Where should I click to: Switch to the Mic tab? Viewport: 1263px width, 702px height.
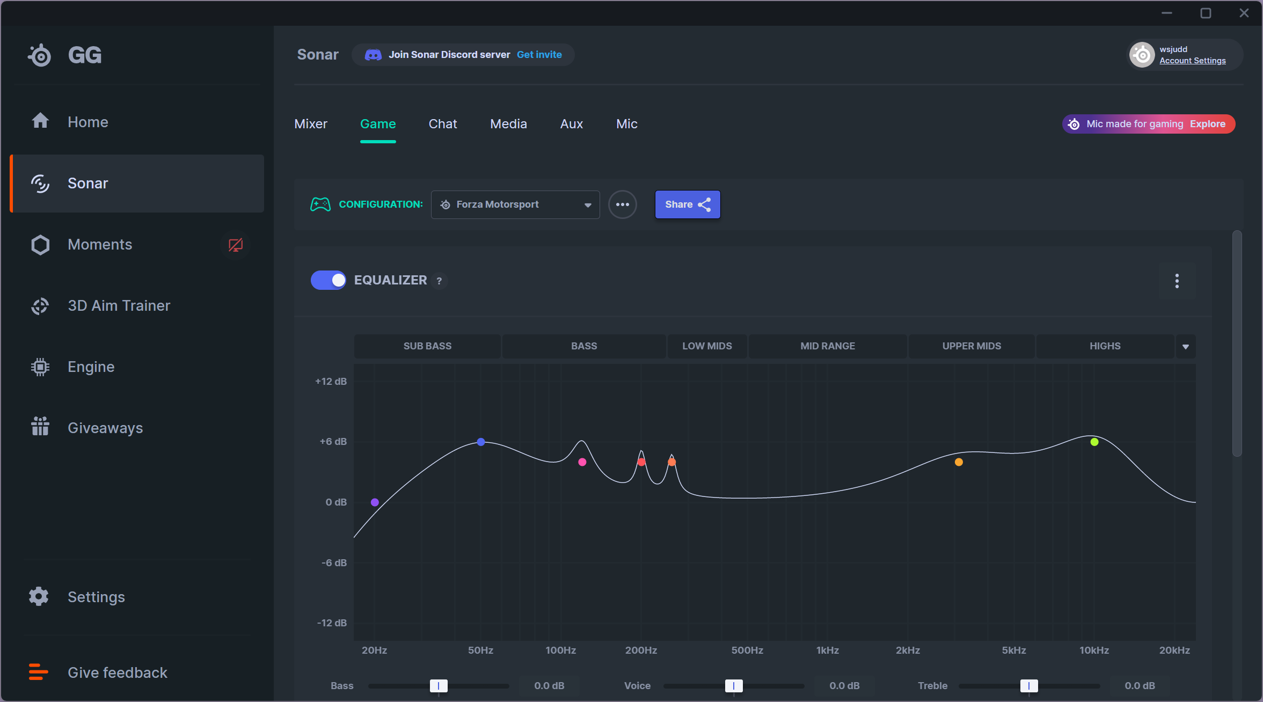pyautogui.click(x=626, y=124)
